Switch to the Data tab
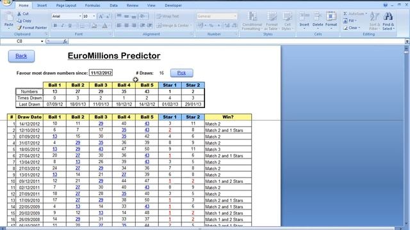 tap(113, 5)
